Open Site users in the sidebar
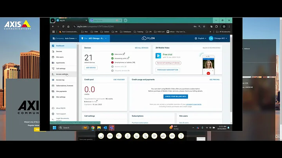The height and width of the screenshot is (158, 282). coord(63,57)
